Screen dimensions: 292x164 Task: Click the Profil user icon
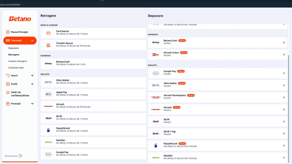click(8, 84)
